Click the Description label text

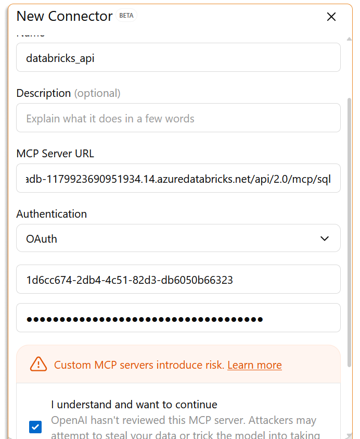coord(44,93)
